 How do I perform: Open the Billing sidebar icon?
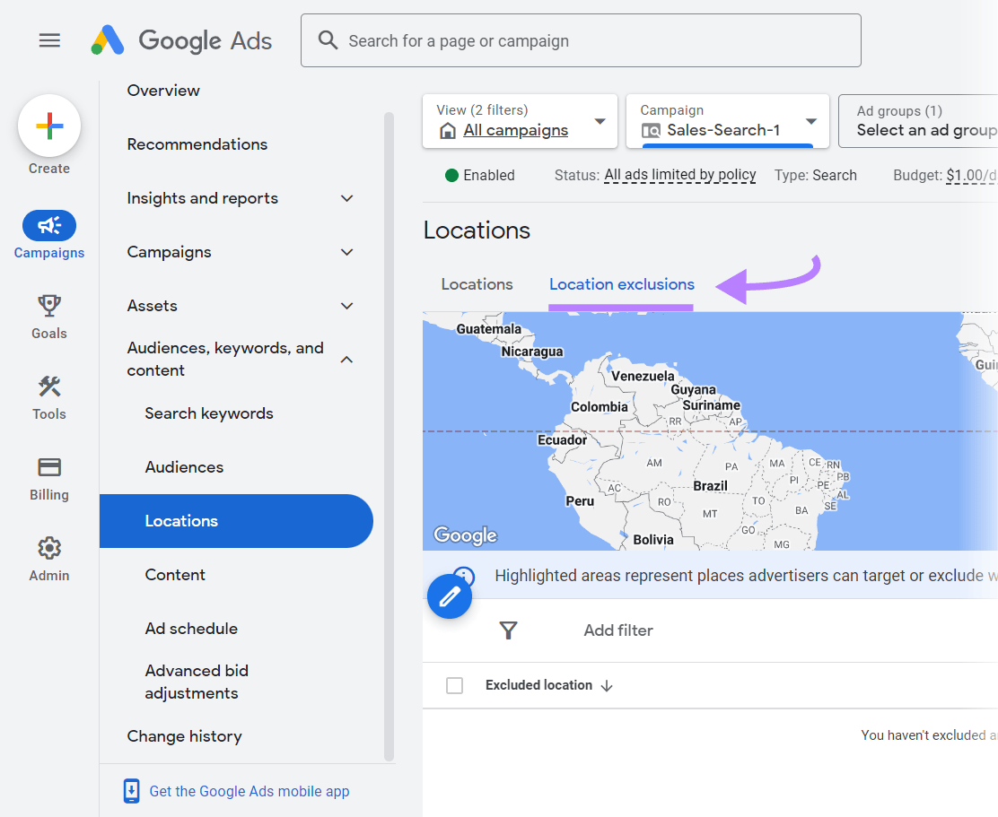49,466
